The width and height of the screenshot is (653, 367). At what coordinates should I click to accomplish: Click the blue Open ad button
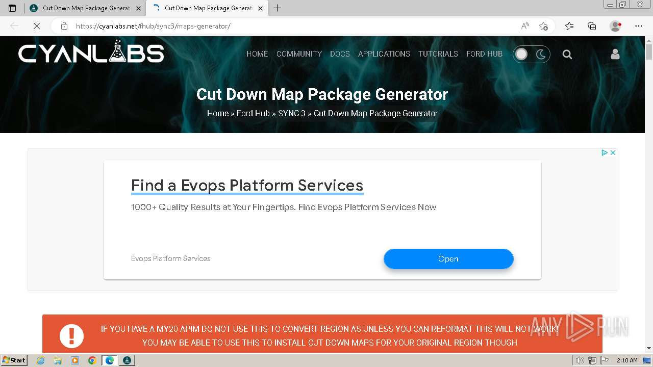(448, 259)
